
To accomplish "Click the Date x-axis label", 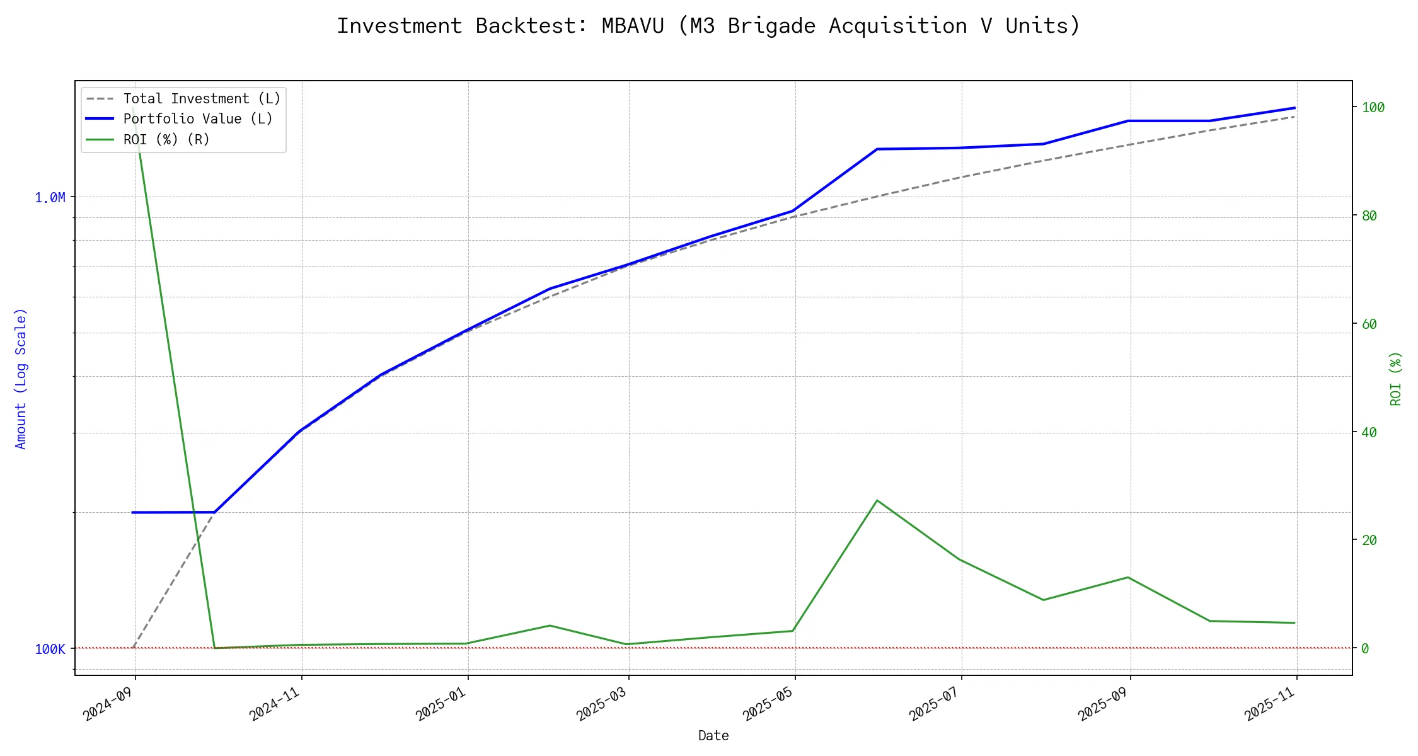I will [x=713, y=736].
